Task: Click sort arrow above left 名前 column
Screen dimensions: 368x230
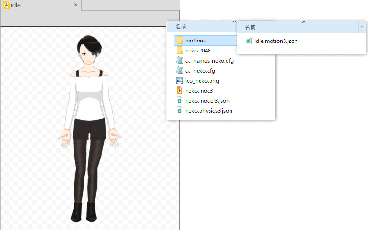Action: pos(234,22)
